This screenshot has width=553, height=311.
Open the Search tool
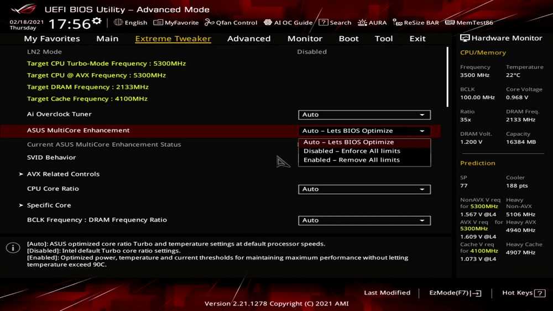[335, 23]
